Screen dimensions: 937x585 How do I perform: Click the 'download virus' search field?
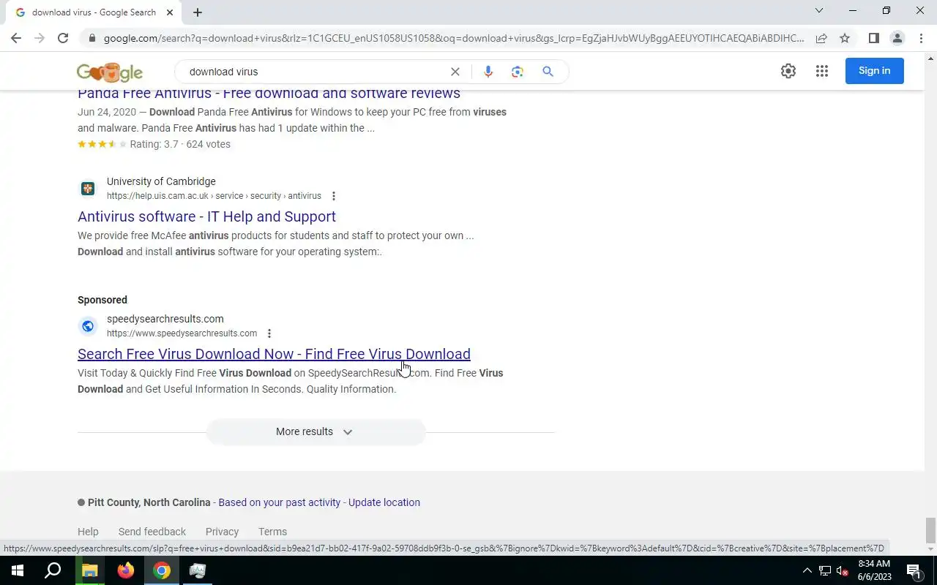tap(315, 72)
